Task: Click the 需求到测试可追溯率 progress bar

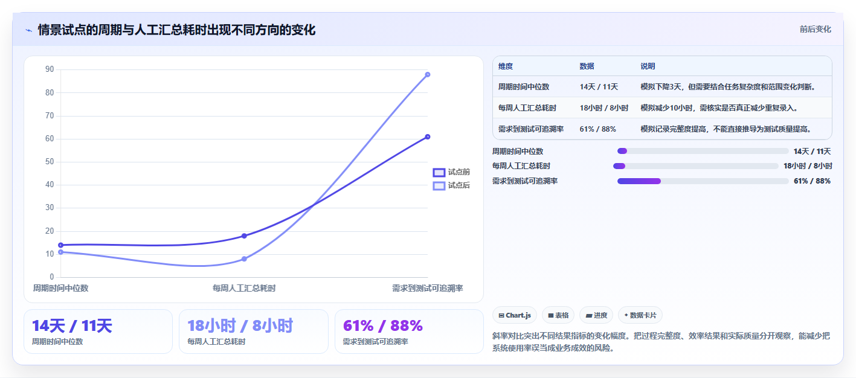Action: pyautogui.click(x=703, y=181)
